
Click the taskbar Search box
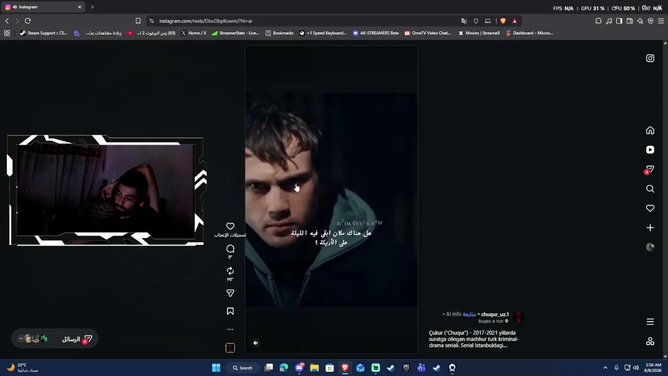(x=243, y=368)
